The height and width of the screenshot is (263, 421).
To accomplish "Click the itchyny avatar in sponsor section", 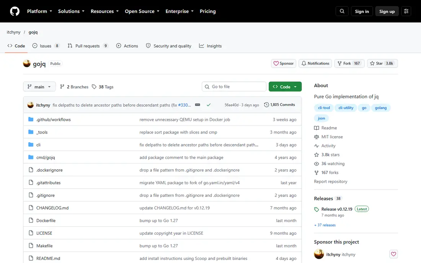I will [x=319, y=254].
